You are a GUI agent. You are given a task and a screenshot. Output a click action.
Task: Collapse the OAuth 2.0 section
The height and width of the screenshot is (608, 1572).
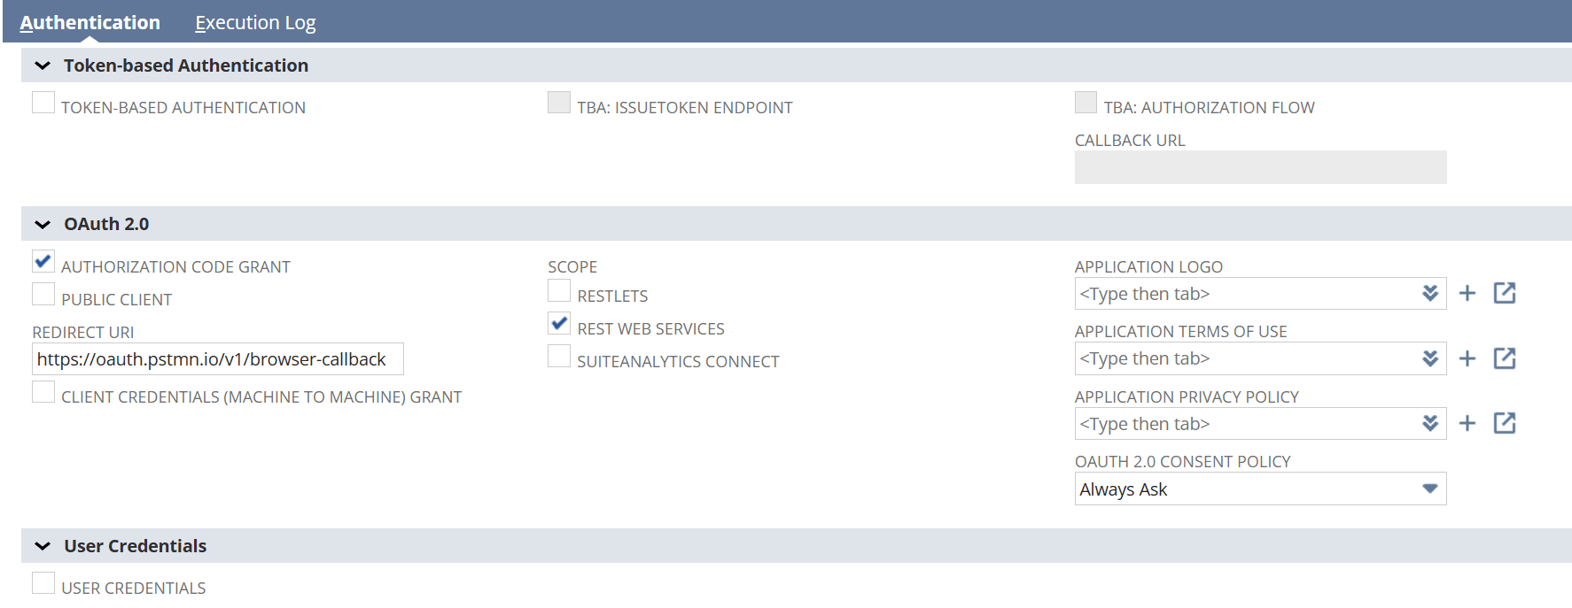[x=43, y=225]
